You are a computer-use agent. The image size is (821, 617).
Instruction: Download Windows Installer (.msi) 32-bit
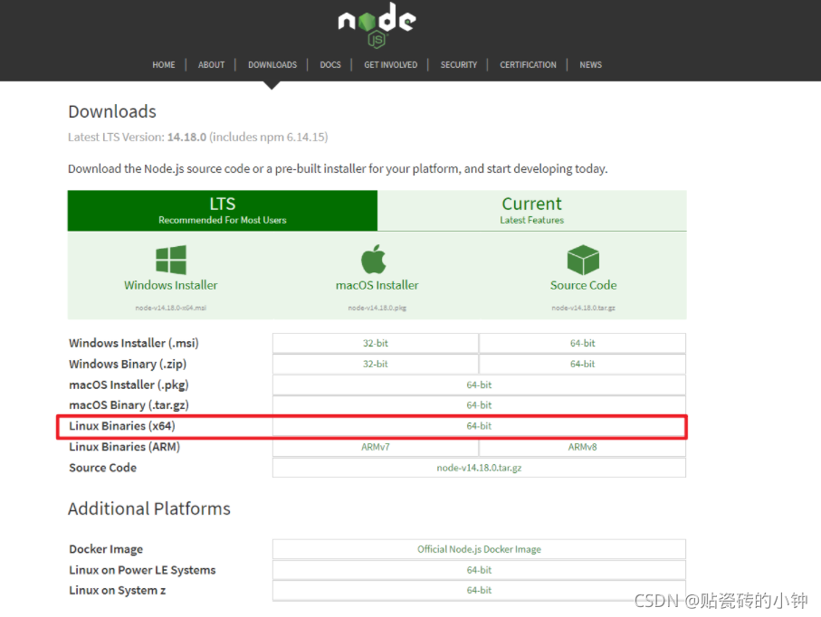click(376, 343)
